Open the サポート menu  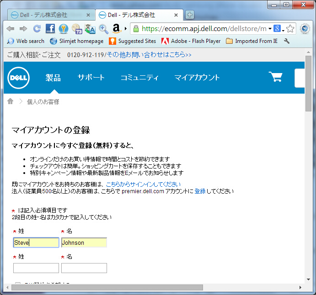point(91,78)
